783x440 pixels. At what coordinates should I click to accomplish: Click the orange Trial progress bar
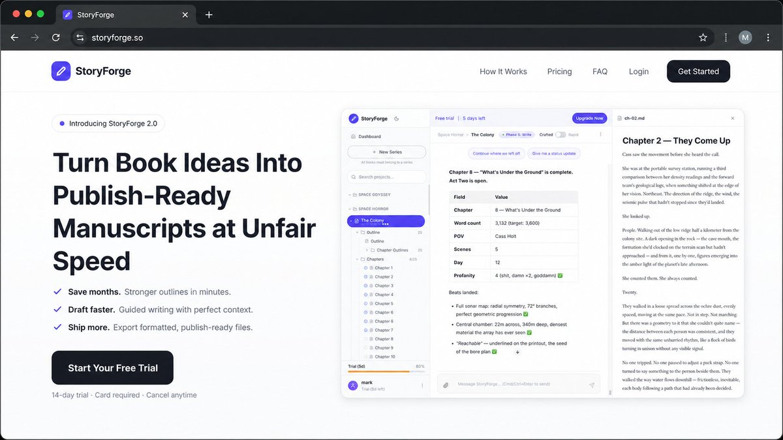tap(386, 372)
